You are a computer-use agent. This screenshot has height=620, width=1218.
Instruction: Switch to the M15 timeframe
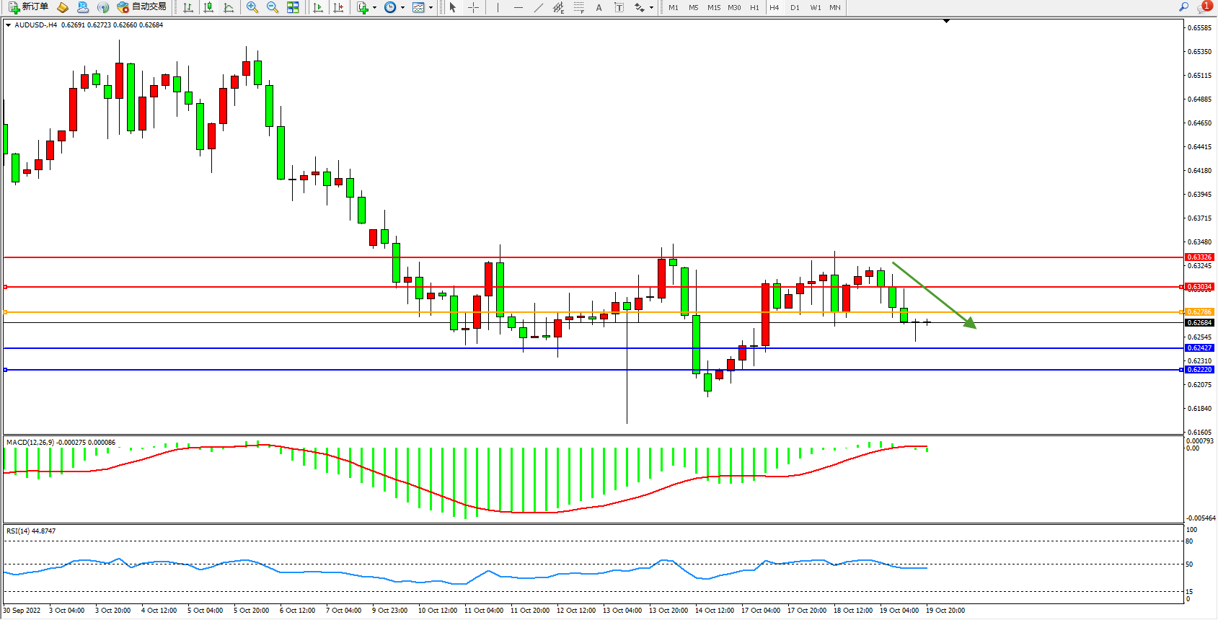(714, 7)
